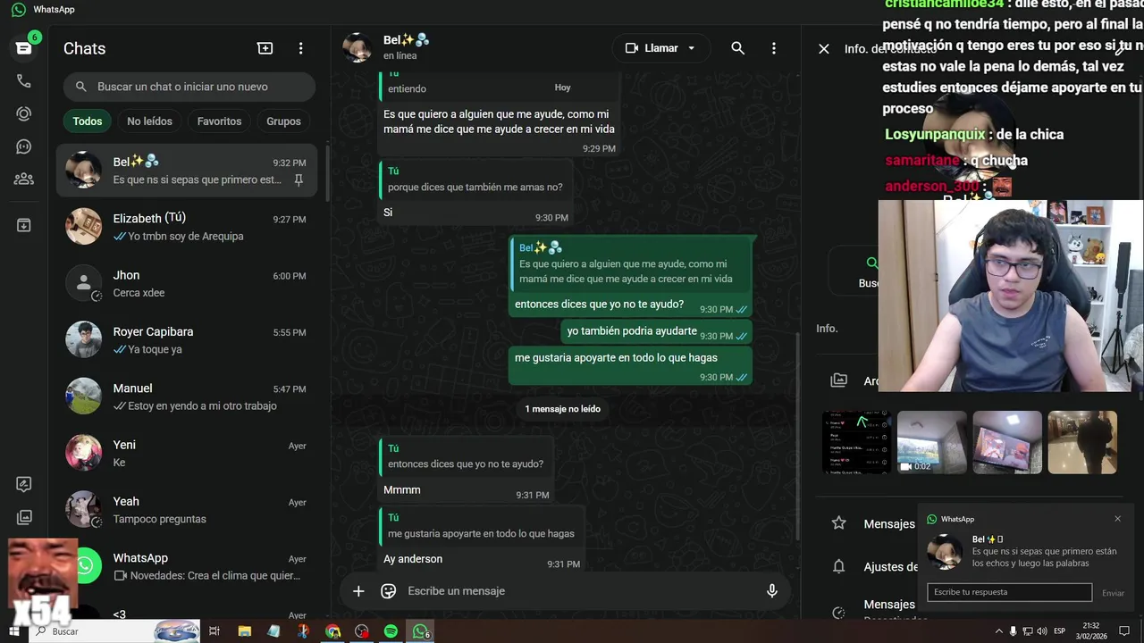Viewport: 1144px width, 643px height.
Task: Open the Status updates section in the sidebar
Action: coord(24,114)
